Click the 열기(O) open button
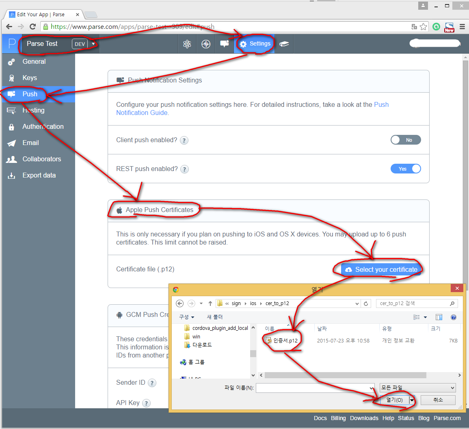Screen dimensions: 469x429 pyautogui.click(x=394, y=400)
